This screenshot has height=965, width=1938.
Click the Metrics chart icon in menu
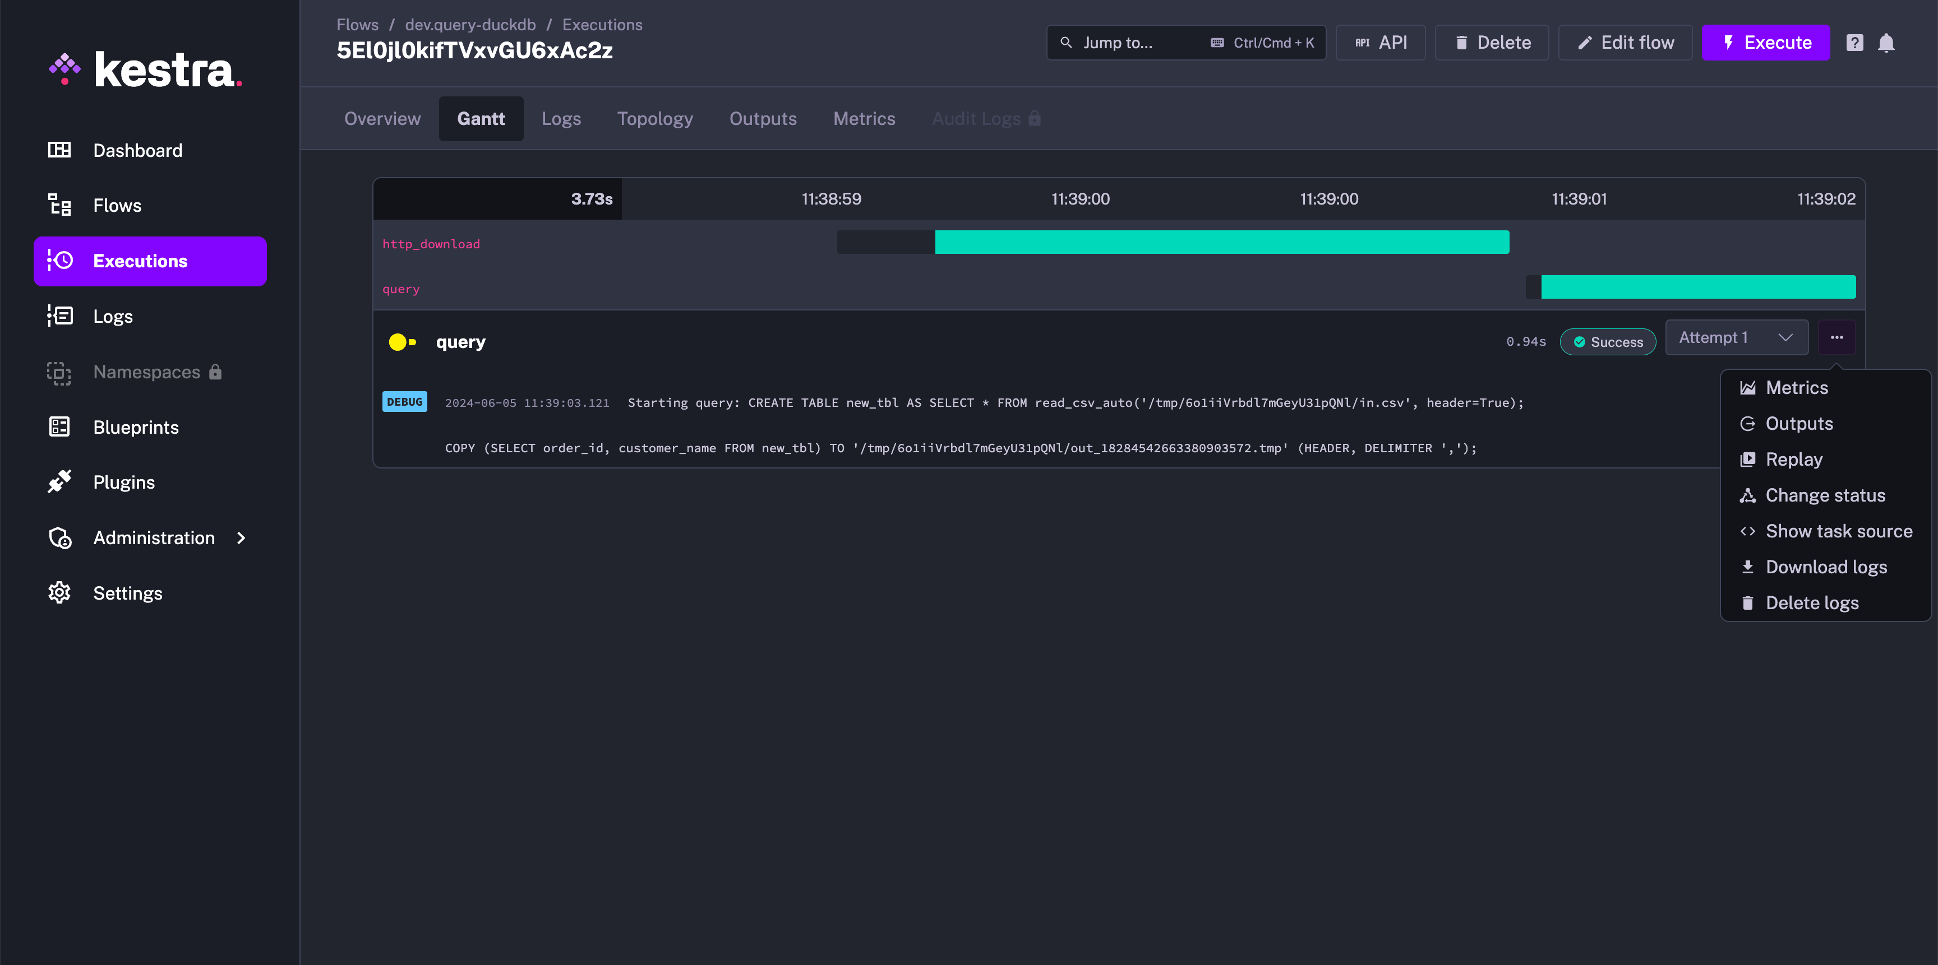point(1748,388)
